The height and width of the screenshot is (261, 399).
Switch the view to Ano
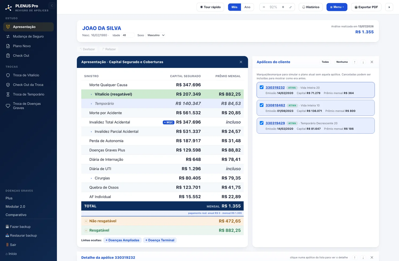pos(247,7)
